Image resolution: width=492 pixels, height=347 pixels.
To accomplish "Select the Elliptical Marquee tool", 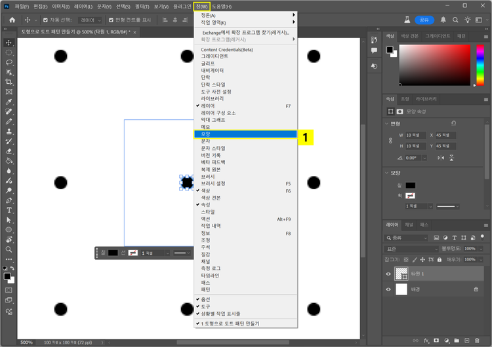I will pos(9,52).
